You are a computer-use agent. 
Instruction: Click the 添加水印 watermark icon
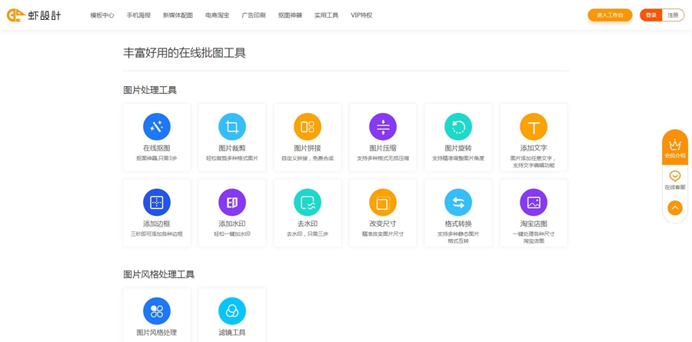point(232,203)
